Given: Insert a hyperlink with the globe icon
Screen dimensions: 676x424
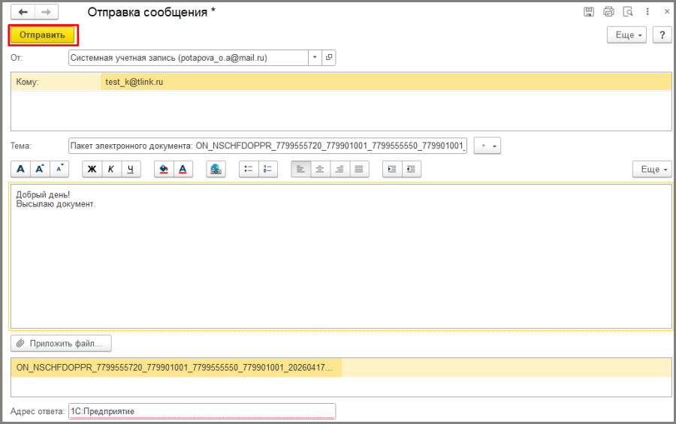Looking at the screenshot, I should pyautogui.click(x=216, y=169).
